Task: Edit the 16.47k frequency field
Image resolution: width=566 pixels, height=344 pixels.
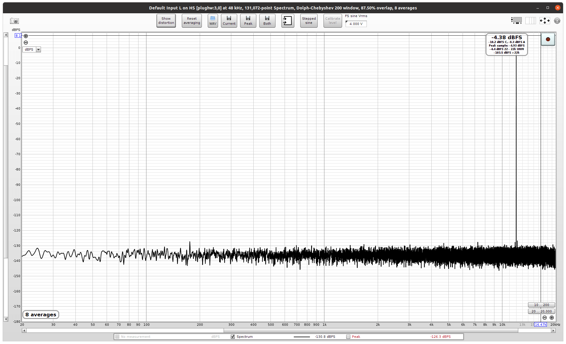Action: [541, 325]
